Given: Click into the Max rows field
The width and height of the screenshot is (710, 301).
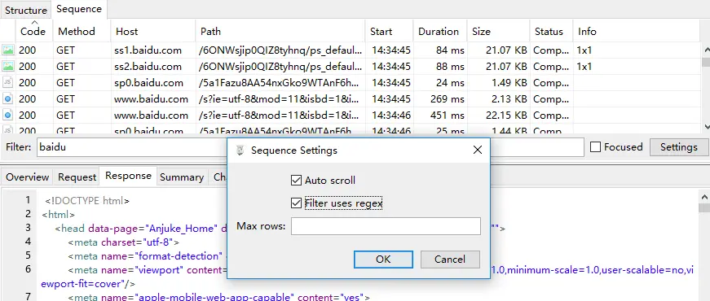Looking at the screenshot, I should tap(386, 226).
